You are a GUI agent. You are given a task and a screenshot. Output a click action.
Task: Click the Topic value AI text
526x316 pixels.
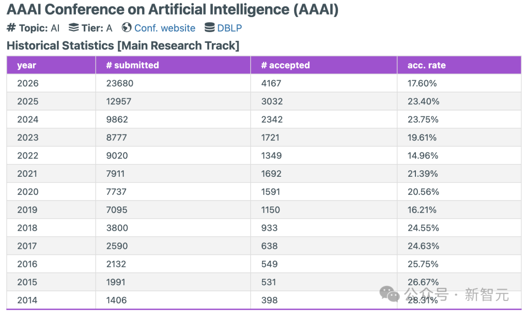click(x=54, y=28)
